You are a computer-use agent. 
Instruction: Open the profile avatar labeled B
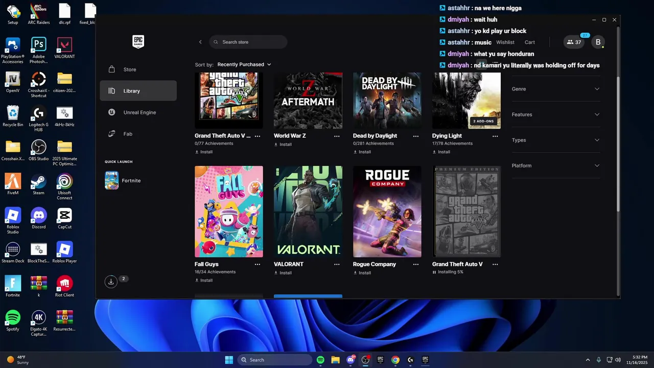tap(598, 42)
